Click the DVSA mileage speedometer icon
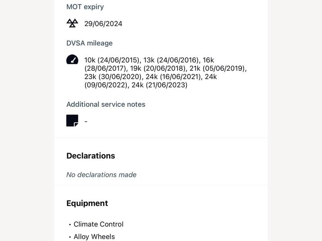This screenshot has height=241, width=322. coord(72,59)
